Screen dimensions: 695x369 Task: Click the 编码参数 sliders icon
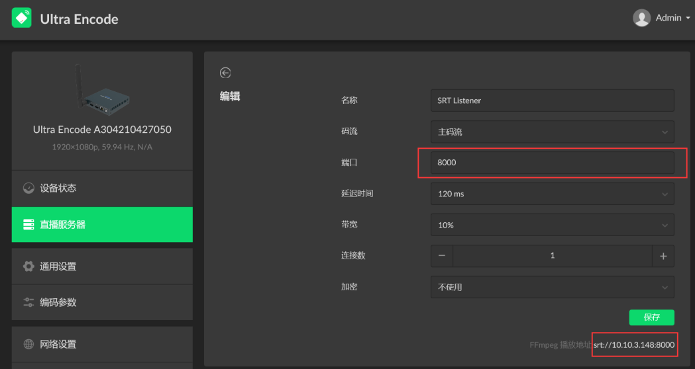pos(28,302)
